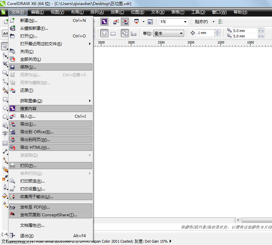Screen dimensions: 272x245
Task: Click the search content toolbar icon
Action: coord(104,22)
